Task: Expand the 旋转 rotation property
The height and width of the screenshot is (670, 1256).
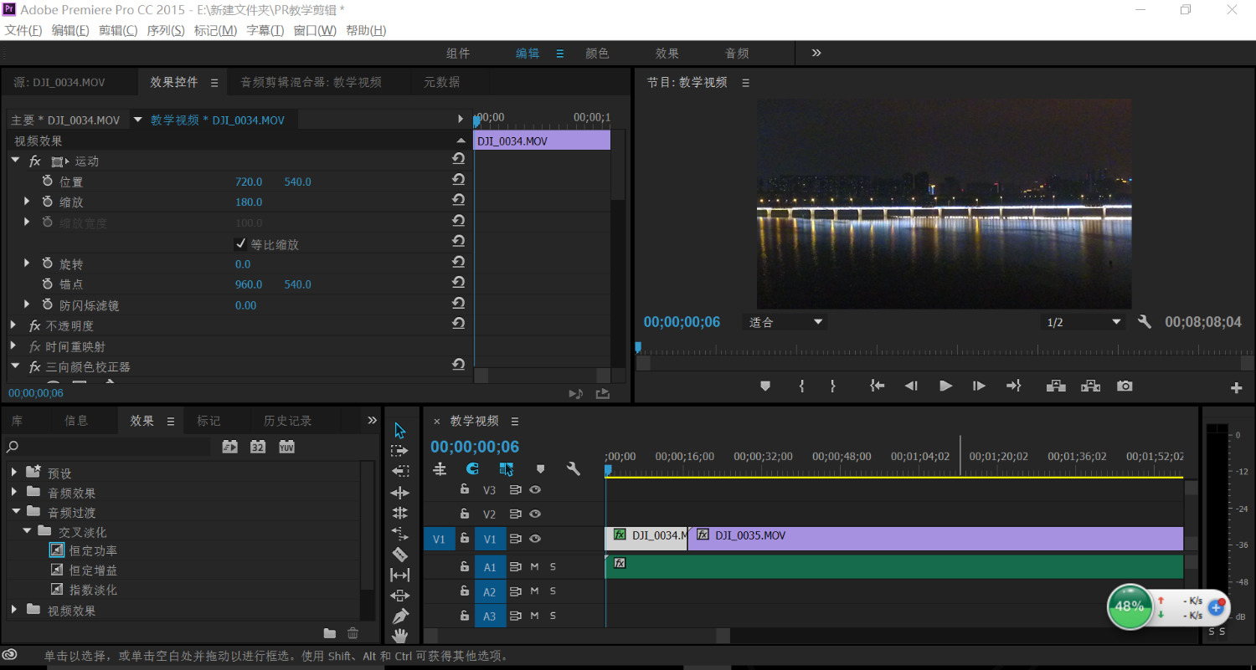Action: click(x=27, y=263)
